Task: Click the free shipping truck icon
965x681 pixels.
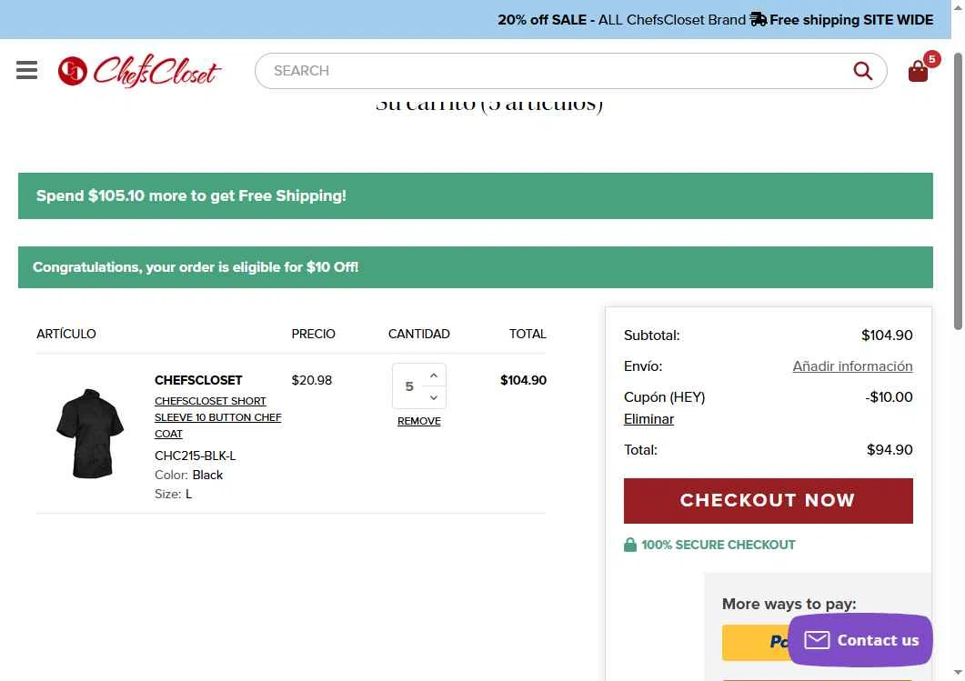Action: pos(759,20)
